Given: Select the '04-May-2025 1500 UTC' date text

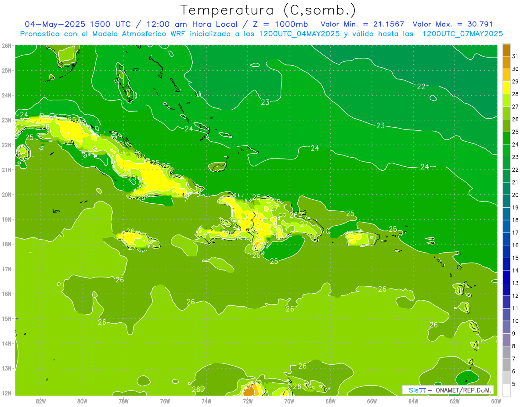Looking at the screenshot, I should 77,24.
